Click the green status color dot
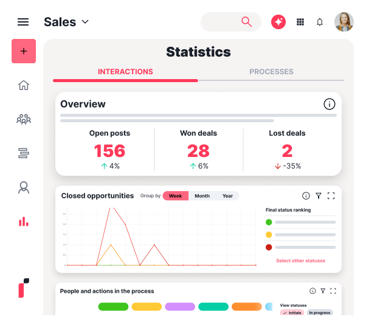366x320 pixels. coord(269,222)
